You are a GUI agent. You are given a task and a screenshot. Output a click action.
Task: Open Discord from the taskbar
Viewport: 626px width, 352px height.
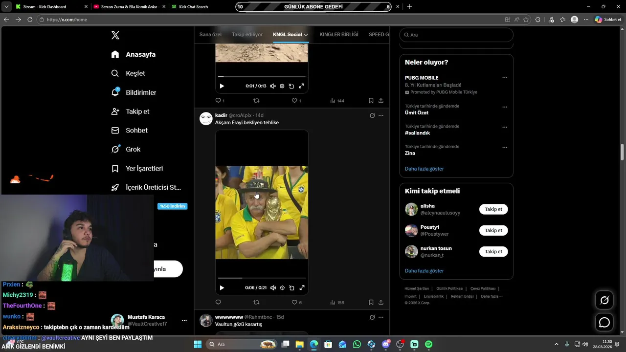point(386,344)
